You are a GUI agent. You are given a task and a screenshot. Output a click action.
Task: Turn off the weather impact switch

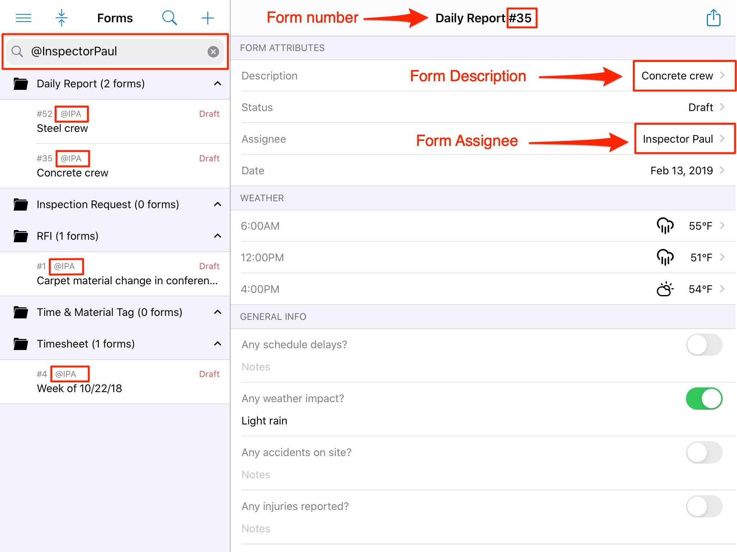pos(704,399)
